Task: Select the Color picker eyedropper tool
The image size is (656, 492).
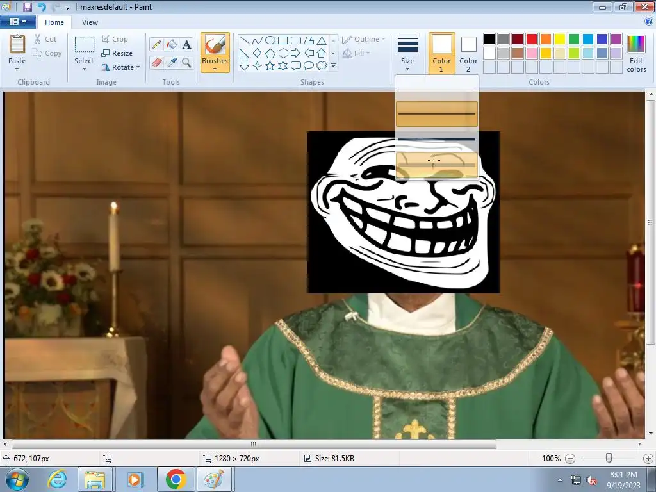Action: pos(172,63)
